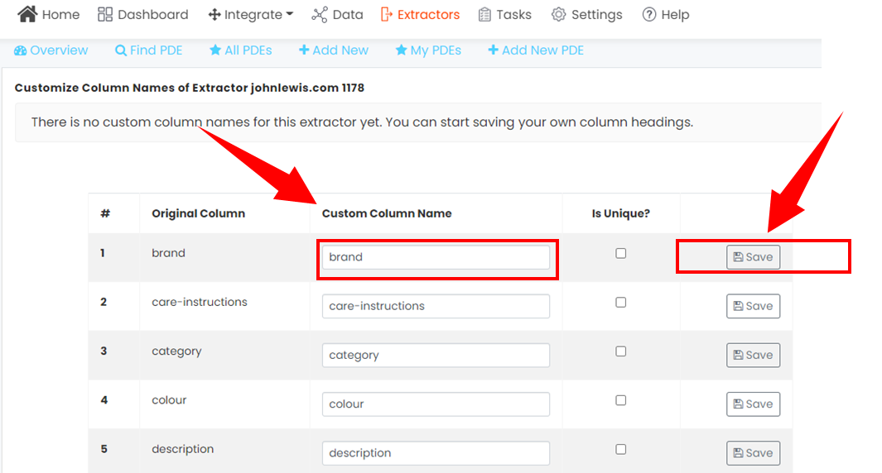Tick Is Unique checkbox for colour
The width and height of the screenshot is (882, 473).
tap(620, 400)
